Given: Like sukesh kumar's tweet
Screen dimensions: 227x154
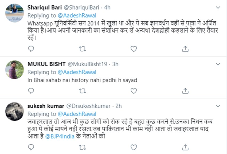Looking at the screenshot, I should point(134,147).
